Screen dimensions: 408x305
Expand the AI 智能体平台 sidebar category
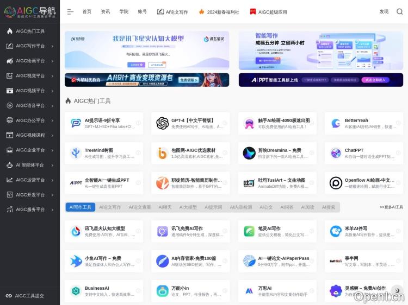(x=30, y=165)
